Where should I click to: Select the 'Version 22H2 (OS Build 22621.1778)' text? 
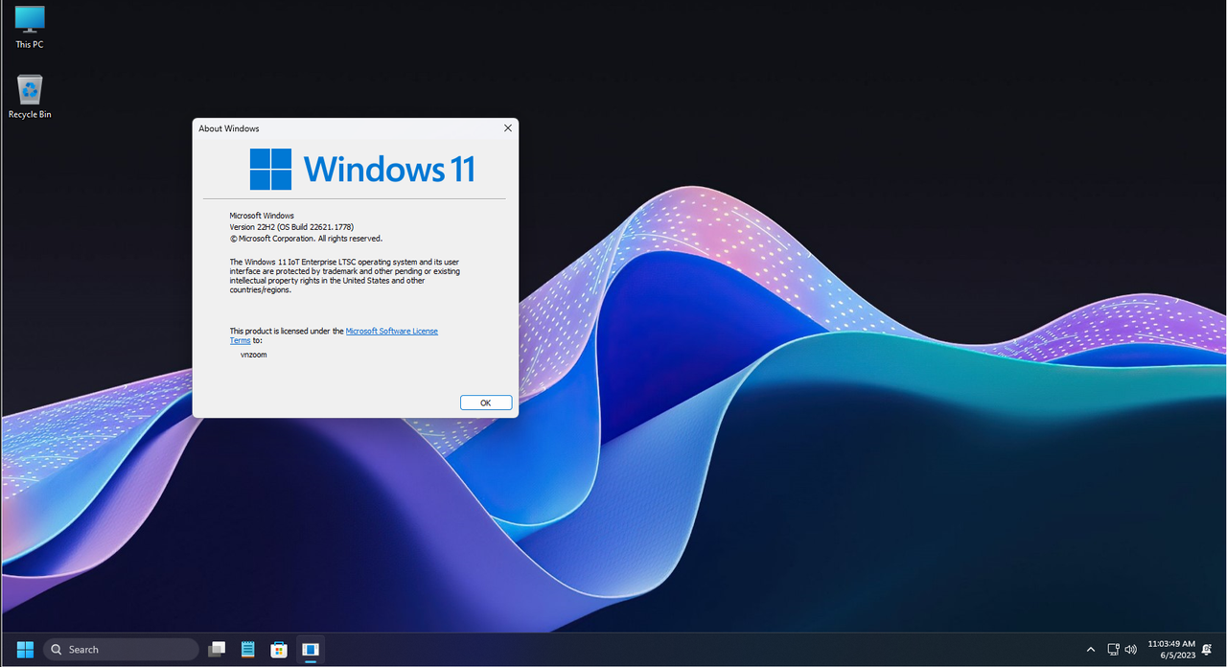(291, 227)
